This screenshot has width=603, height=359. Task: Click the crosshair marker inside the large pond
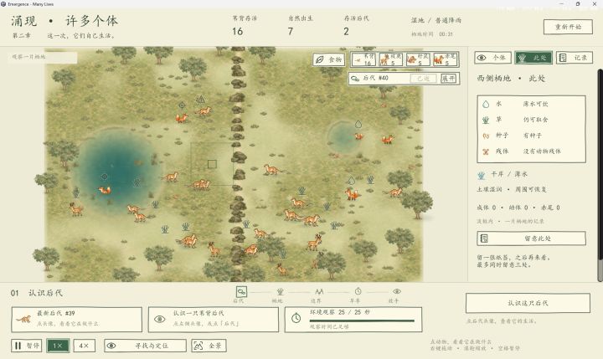(x=104, y=177)
